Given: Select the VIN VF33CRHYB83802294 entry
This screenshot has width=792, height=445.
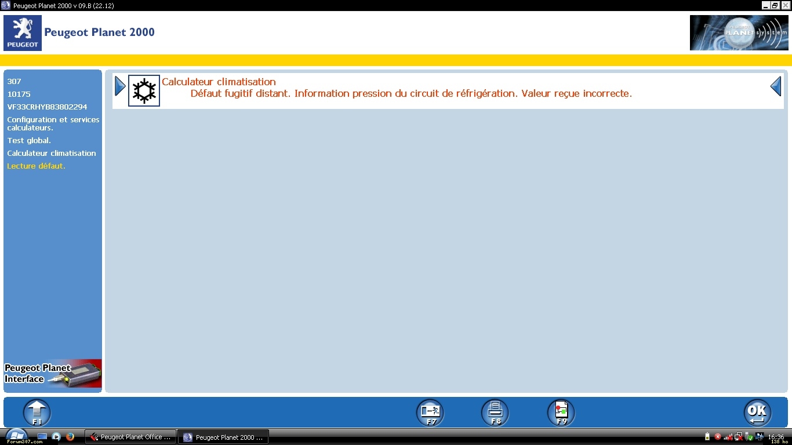Looking at the screenshot, I should (x=47, y=107).
